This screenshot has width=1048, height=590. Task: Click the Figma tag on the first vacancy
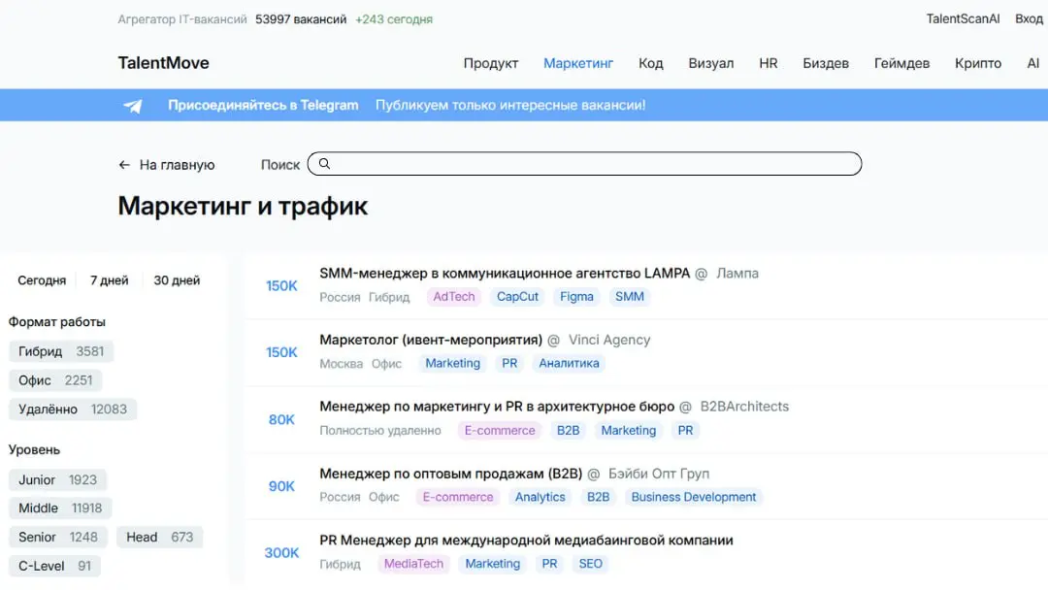(x=576, y=296)
